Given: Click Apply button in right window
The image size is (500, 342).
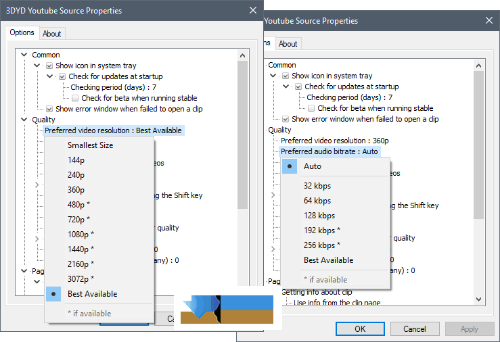Looking at the screenshot, I should (470, 329).
